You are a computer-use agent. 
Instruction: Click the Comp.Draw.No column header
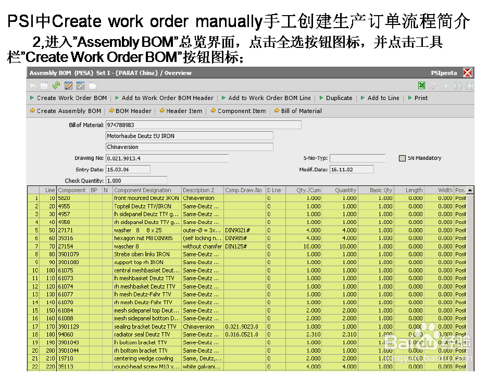tap(245, 190)
